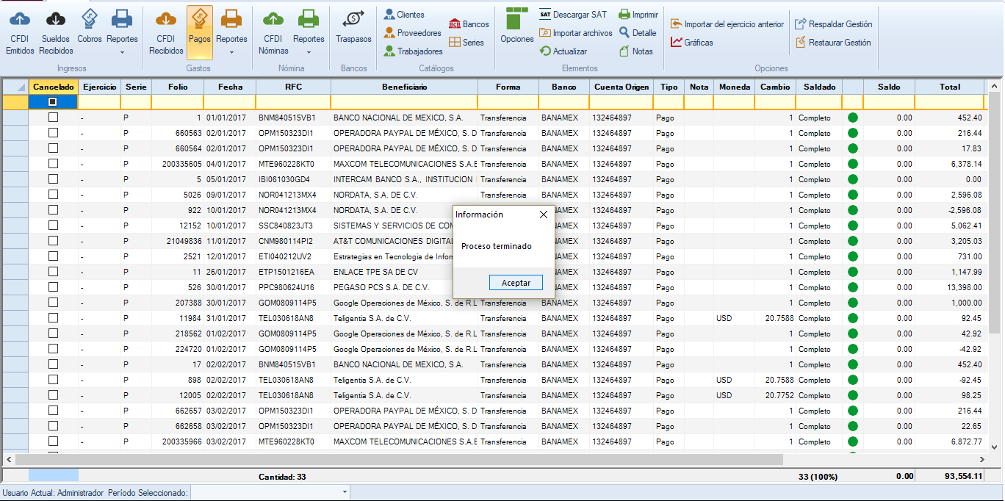Sort by the Beneficiario column header
Image resolution: width=1005 pixels, height=501 pixels.
coord(404,87)
